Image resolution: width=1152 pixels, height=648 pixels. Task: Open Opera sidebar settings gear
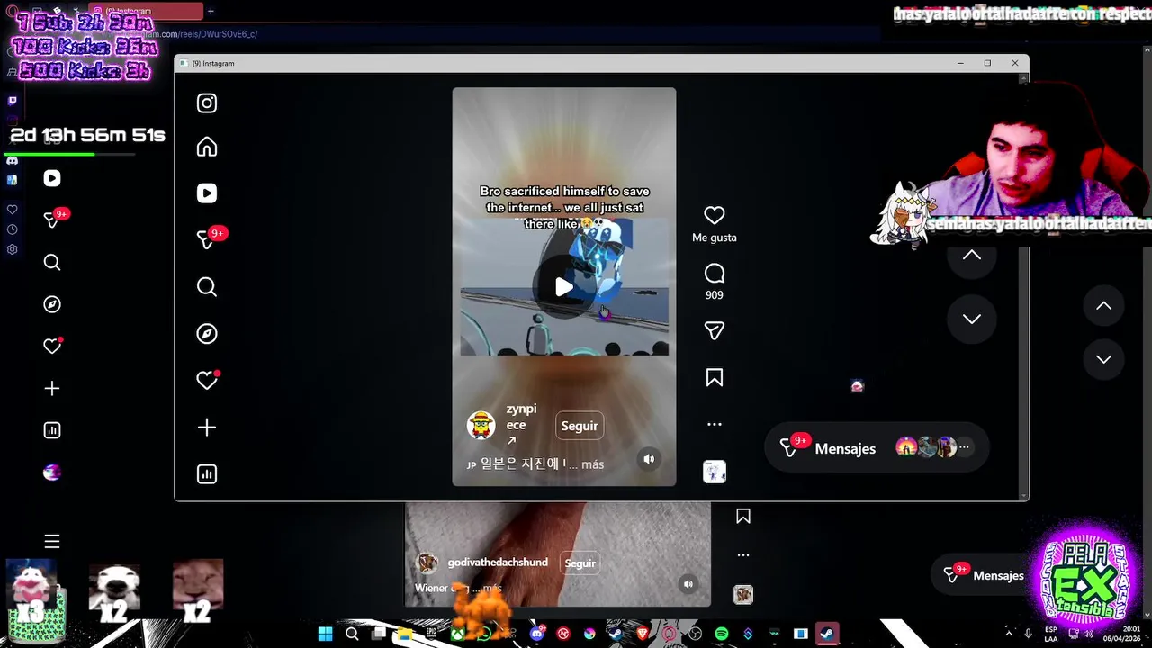(12, 249)
